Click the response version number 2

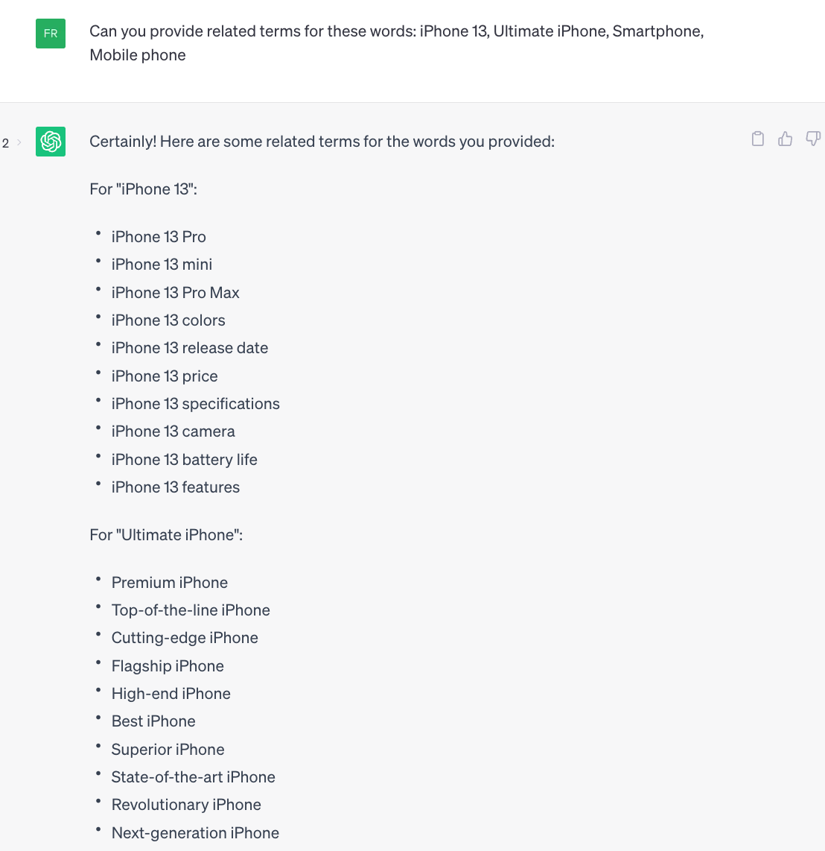click(6, 143)
